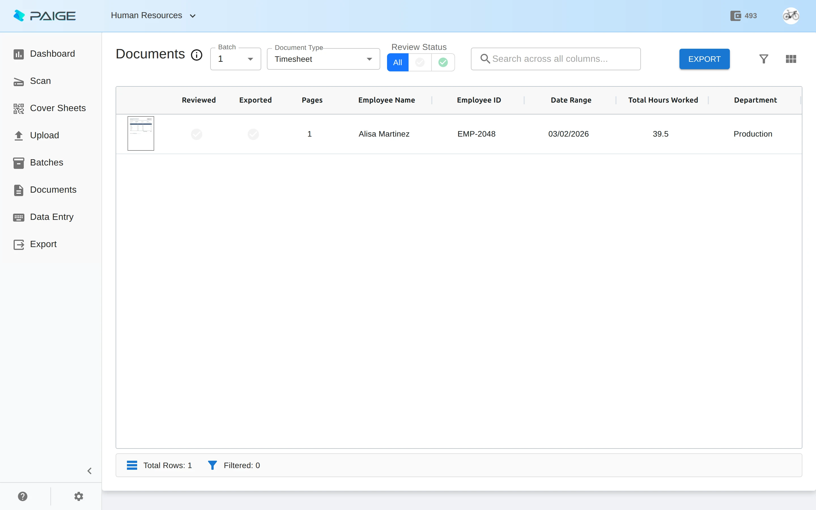Toggle Exported check for Alisa Martinez
Image resolution: width=816 pixels, height=510 pixels.
[x=253, y=134]
